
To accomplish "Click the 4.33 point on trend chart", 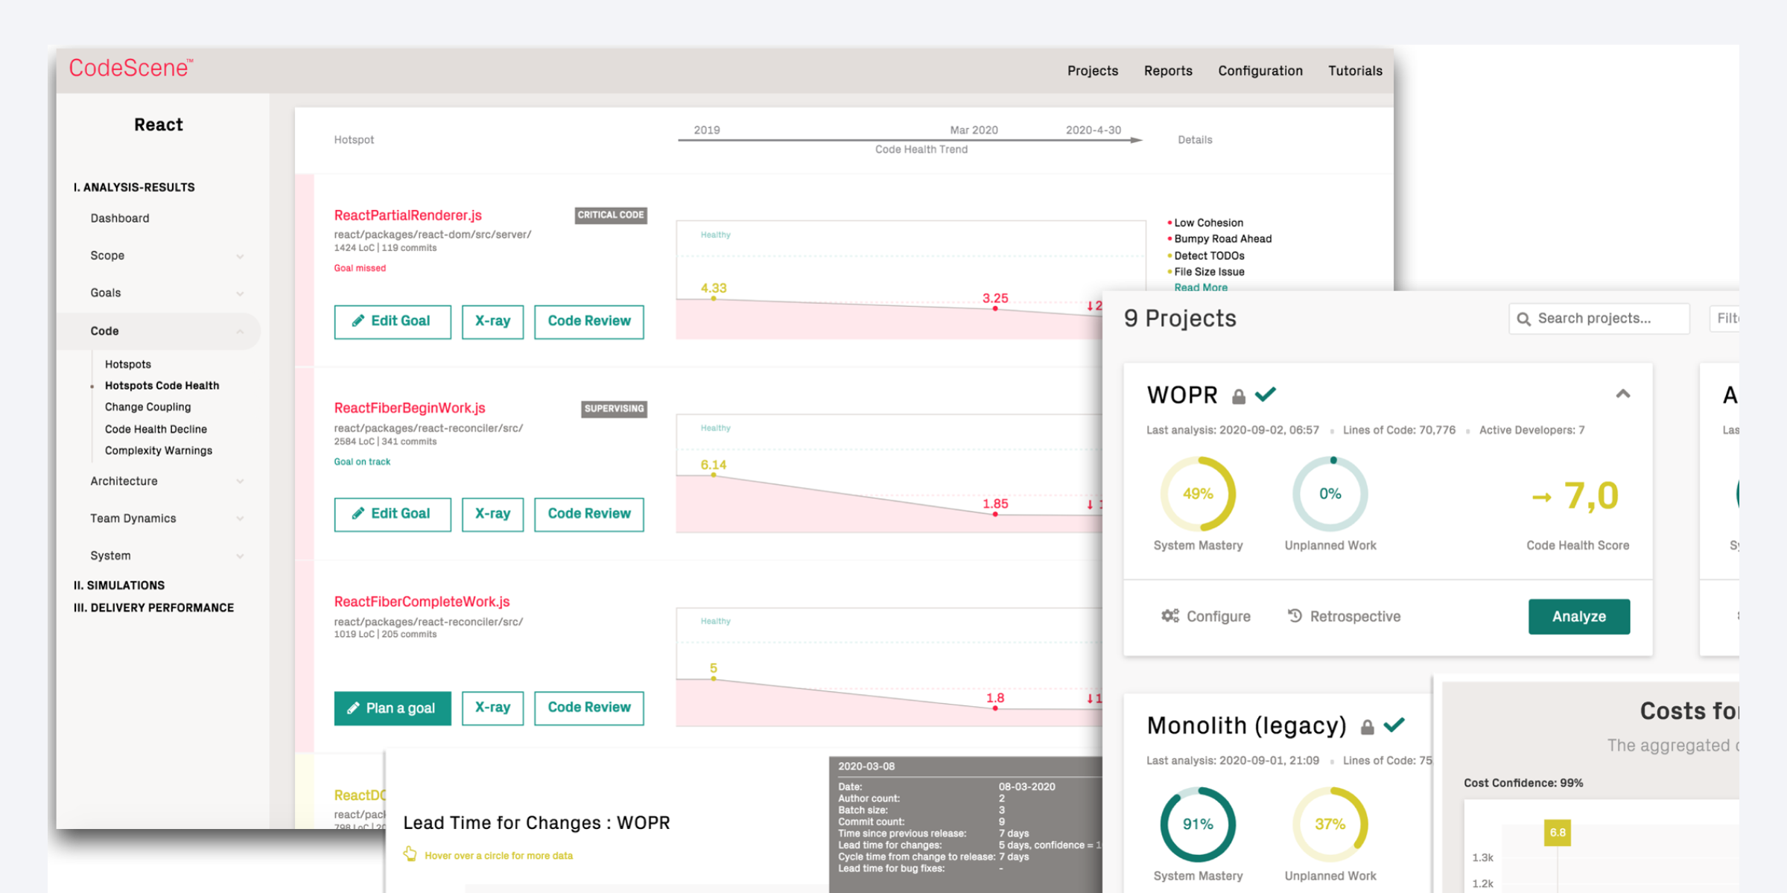I will click(x=714, y=298).
